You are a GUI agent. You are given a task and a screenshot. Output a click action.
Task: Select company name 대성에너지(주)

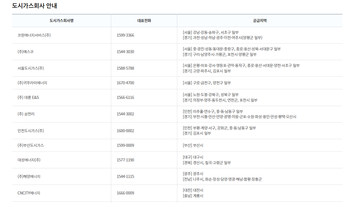pyautogui.click(x=29, y=160)
